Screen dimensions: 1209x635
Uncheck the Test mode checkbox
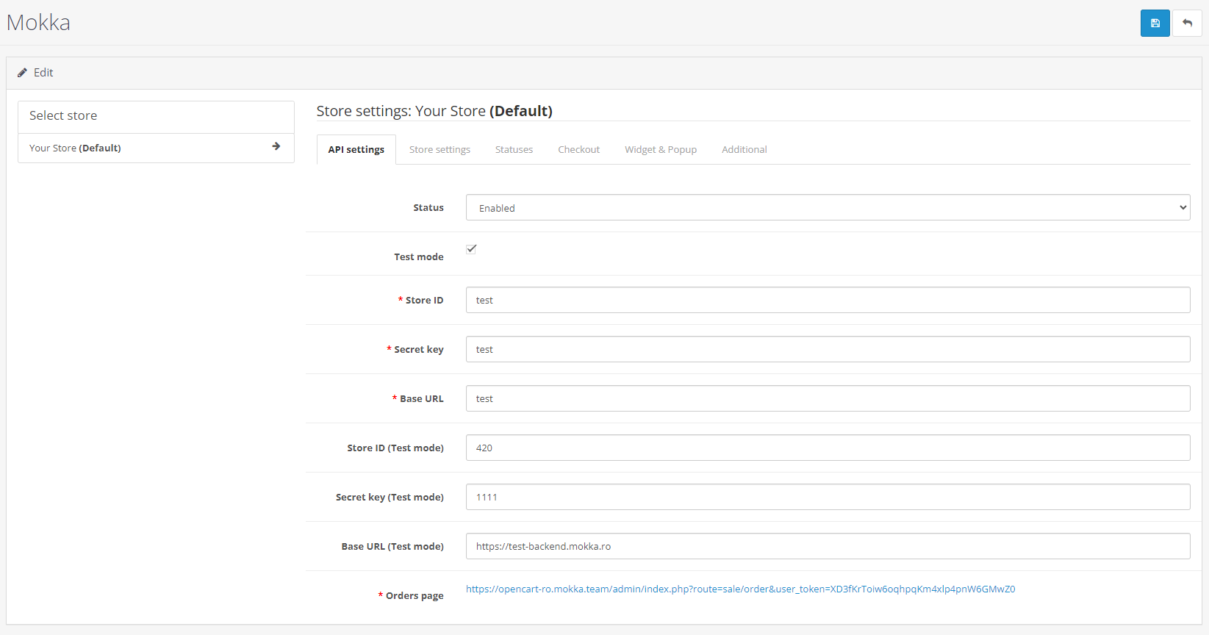[x=471, y=249]
